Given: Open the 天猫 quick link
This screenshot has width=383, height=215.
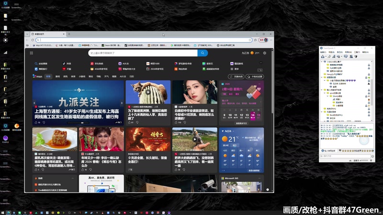Looking at the screenshot, I should 67,69.
